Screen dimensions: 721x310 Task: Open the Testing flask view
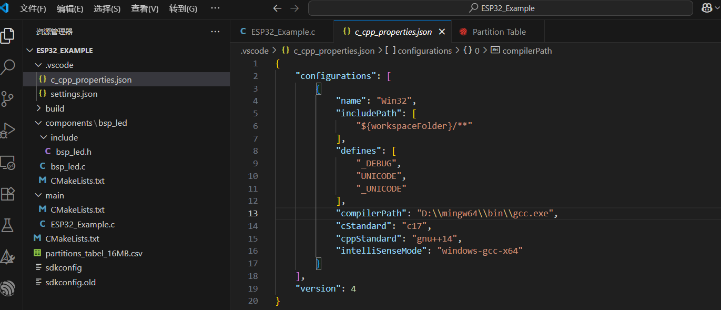pos(7,225)
